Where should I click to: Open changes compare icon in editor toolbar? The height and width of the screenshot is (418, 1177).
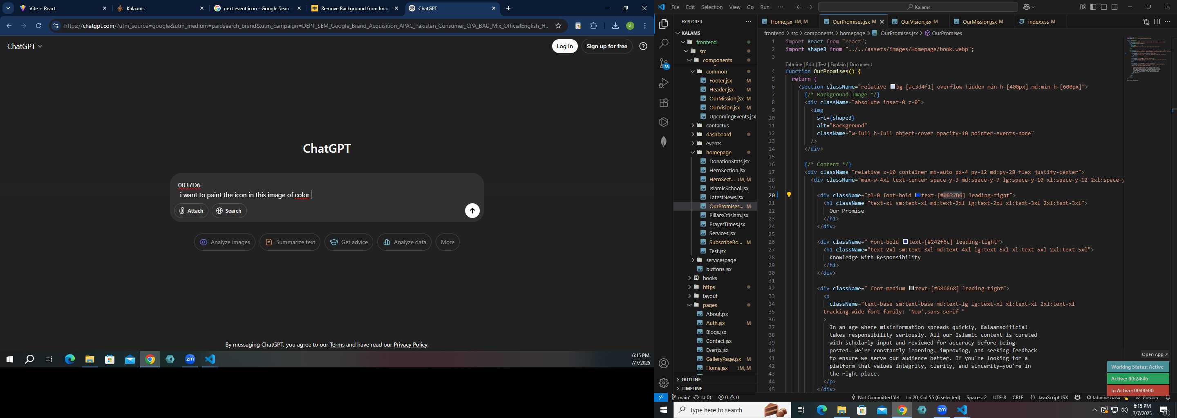pyautogui.click(x=1146, y=22)
